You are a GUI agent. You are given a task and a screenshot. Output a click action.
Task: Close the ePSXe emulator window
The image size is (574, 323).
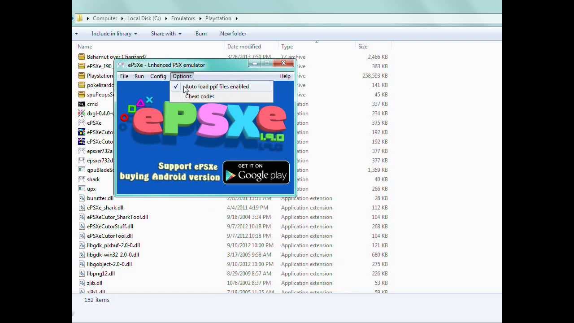[x=283, y=63]
